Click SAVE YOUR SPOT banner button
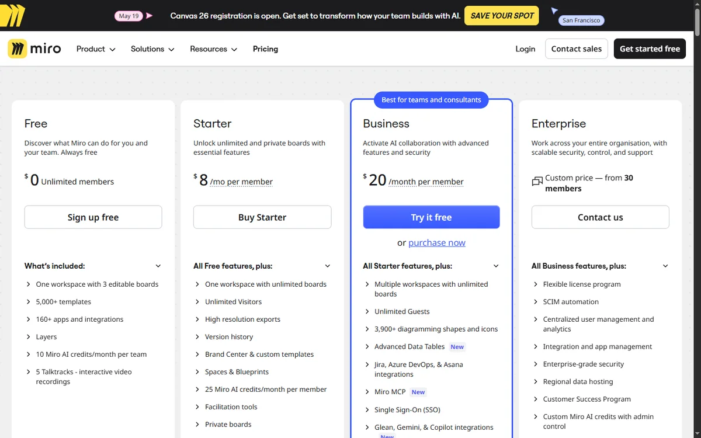701x438 pixels. (x=502, y=16)
